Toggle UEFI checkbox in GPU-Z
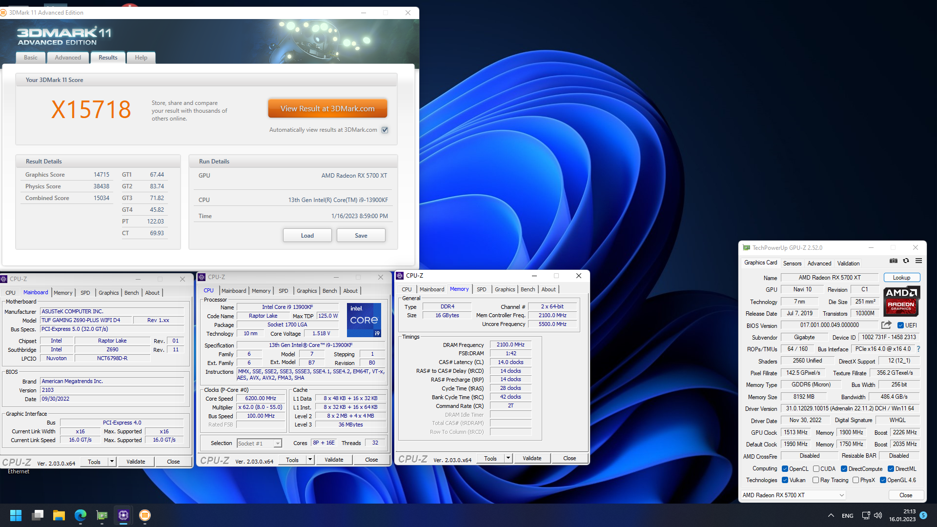This screenshot has height=527, width=937. point(901,325)
